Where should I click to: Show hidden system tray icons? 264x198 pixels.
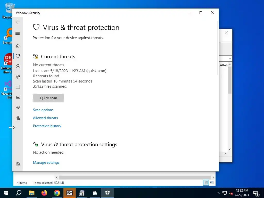[x=218, y=193]
